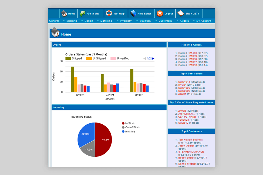Expand the Statistics menu dropdown
The image size is (263, 175).
(x=145, y=21)
